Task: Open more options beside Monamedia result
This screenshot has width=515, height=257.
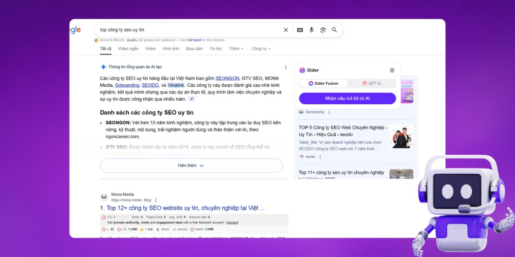Action: pyautogui.click(x=329, y=112)
